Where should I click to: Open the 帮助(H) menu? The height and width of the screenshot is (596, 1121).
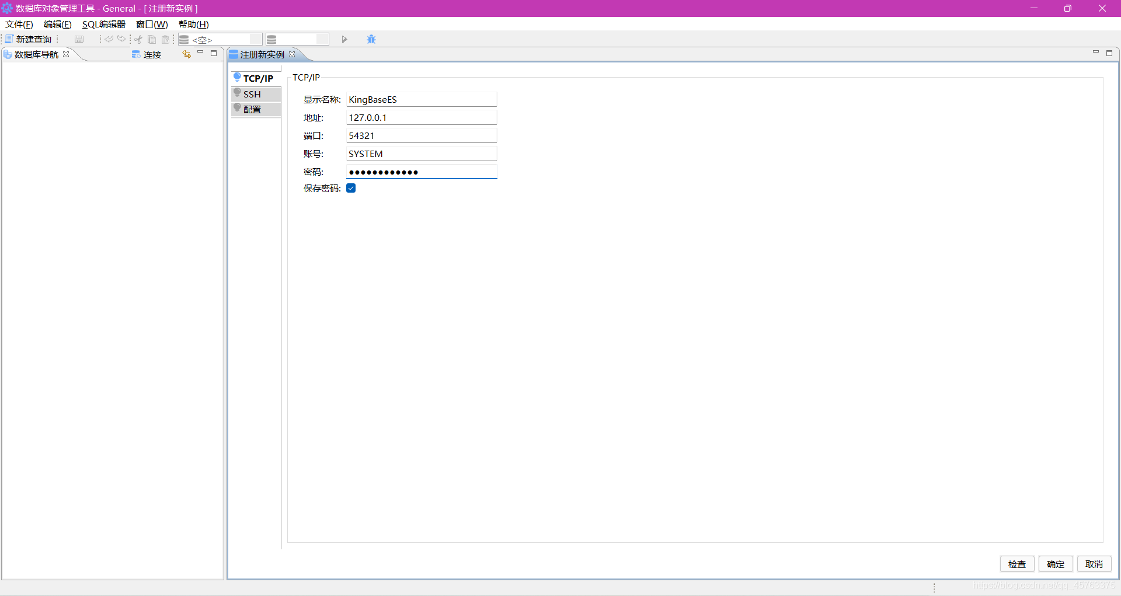point(194,24)
